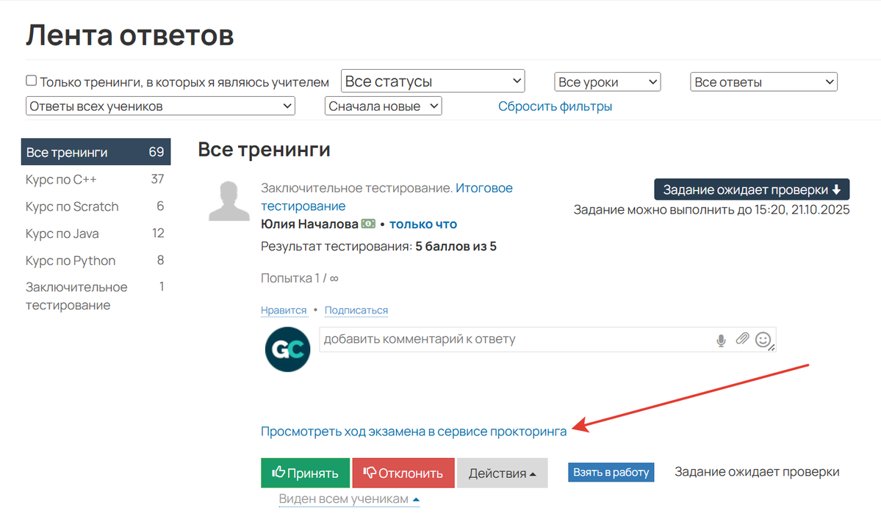881x530 pixels.
Task: Expand the Действия actions menu
Action: click(502, 472)
